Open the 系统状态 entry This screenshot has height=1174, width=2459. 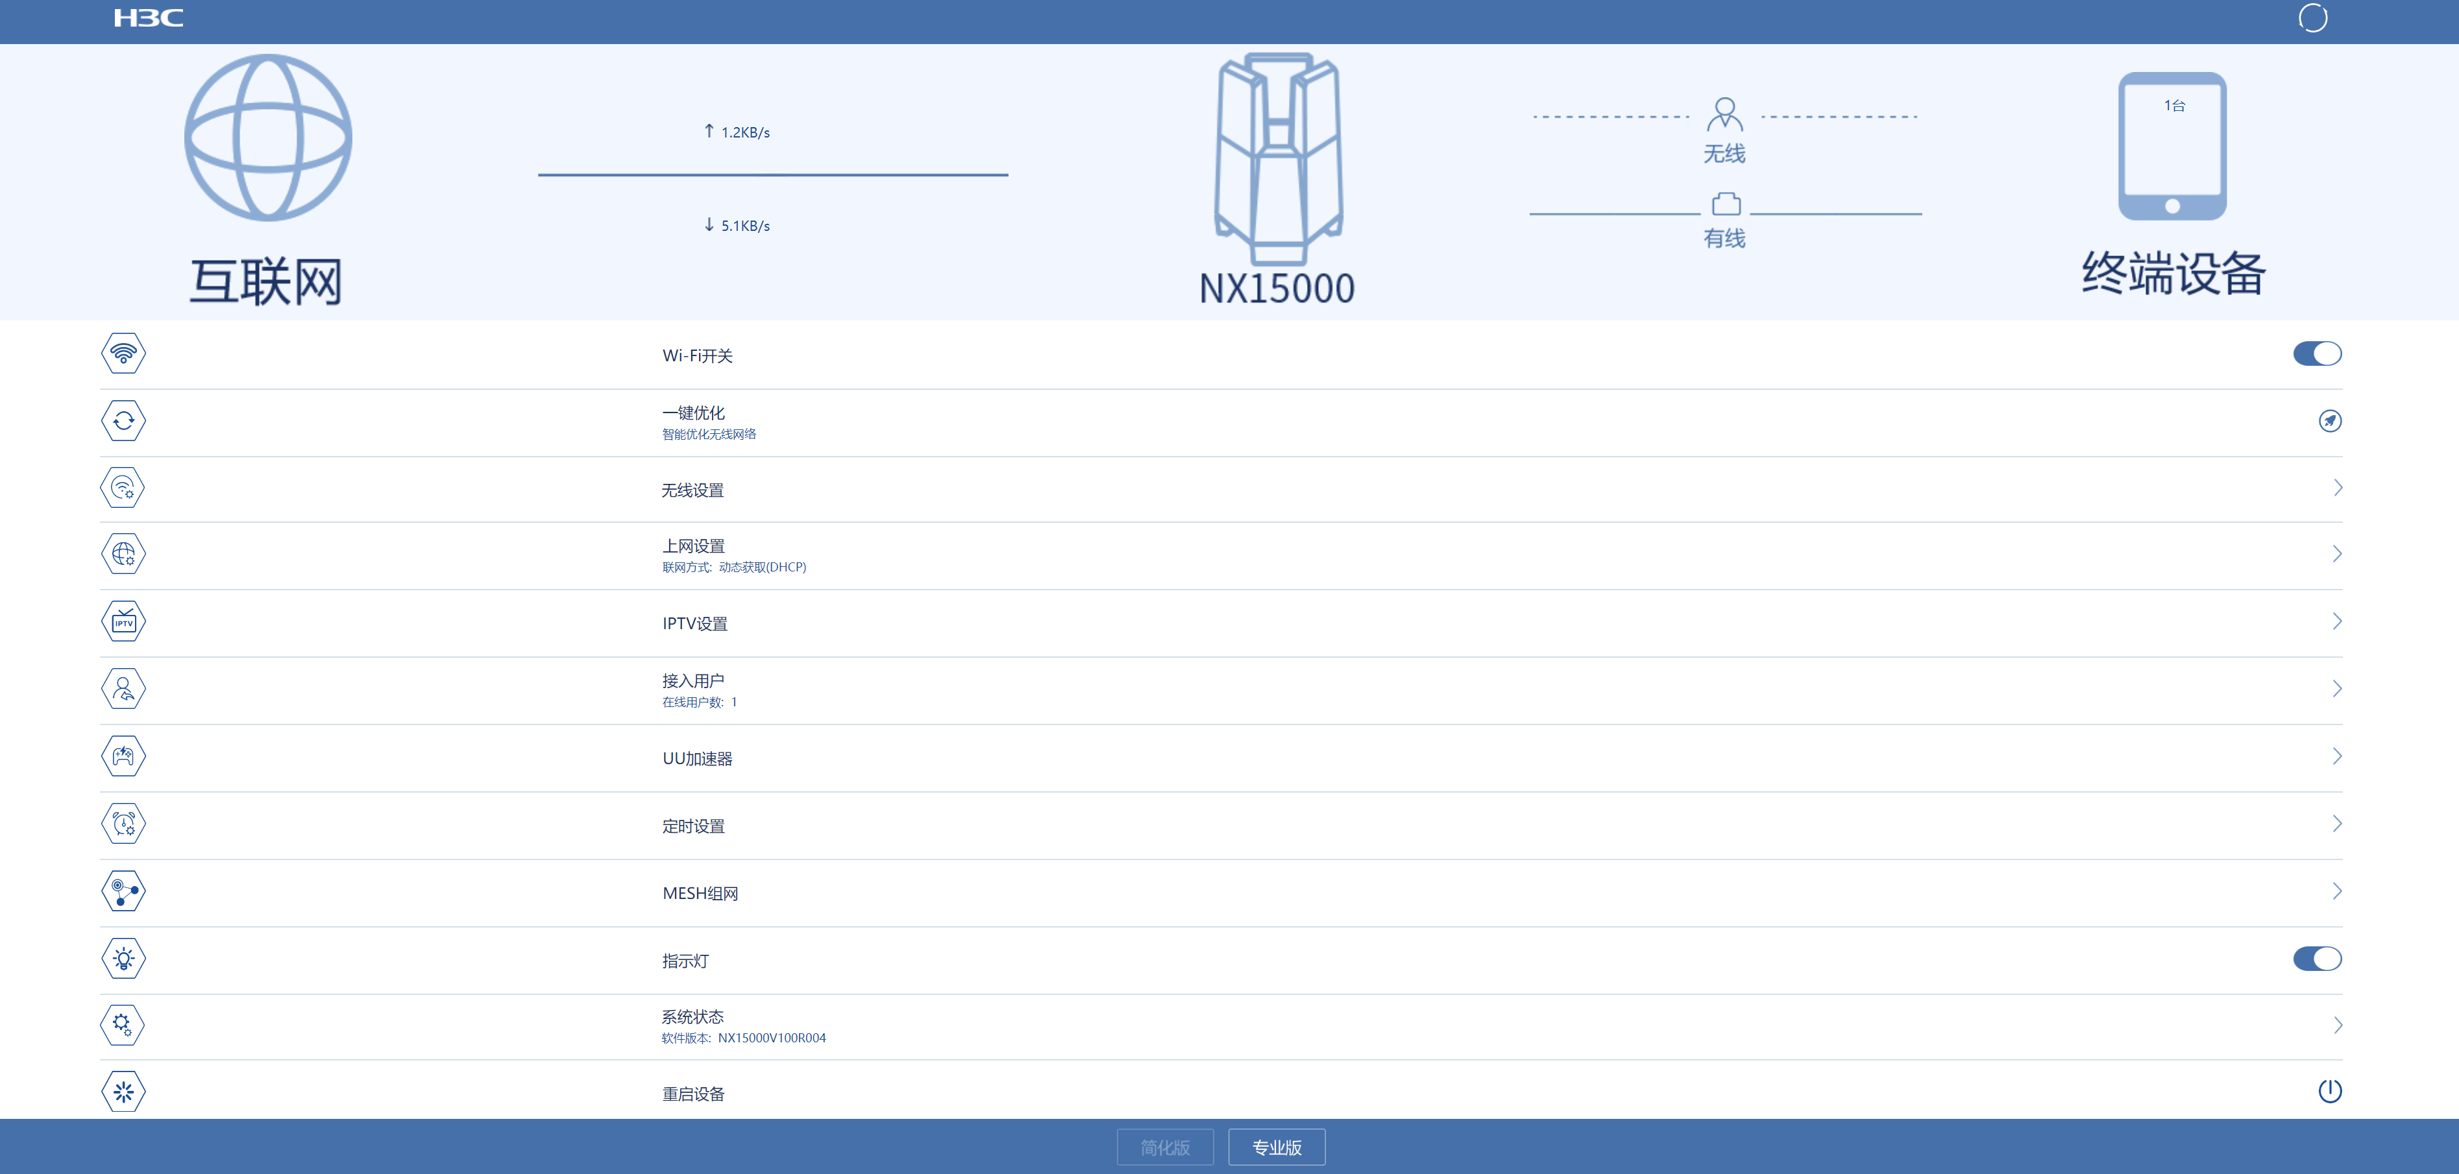(693, 1016)
